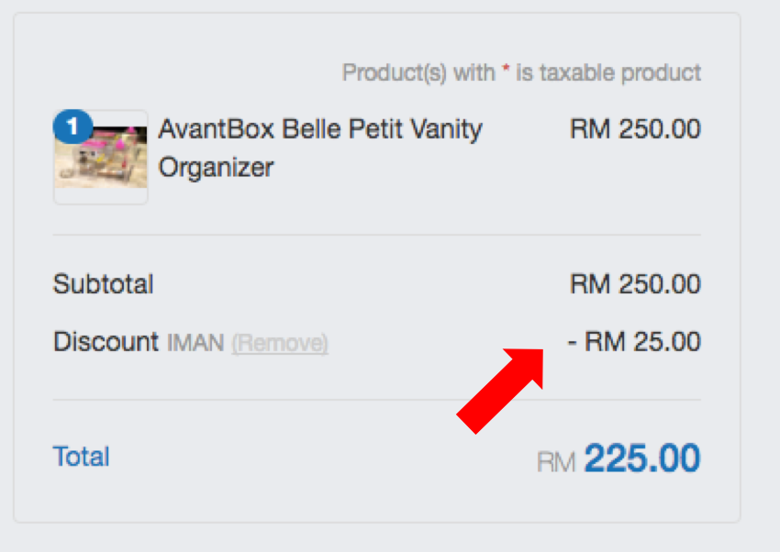This screenshot has height=552, width=780.
Task: Click the word Organizer in product title
Action: [216, 168]
